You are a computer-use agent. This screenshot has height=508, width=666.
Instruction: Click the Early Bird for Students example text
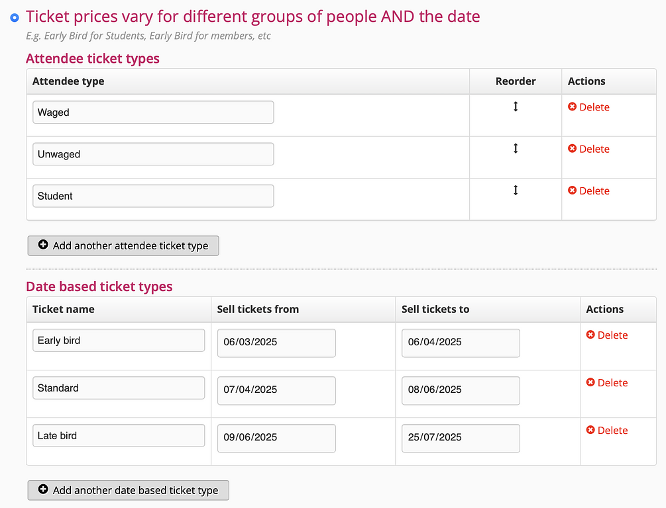pyautogui.click(x=148, y=36)
